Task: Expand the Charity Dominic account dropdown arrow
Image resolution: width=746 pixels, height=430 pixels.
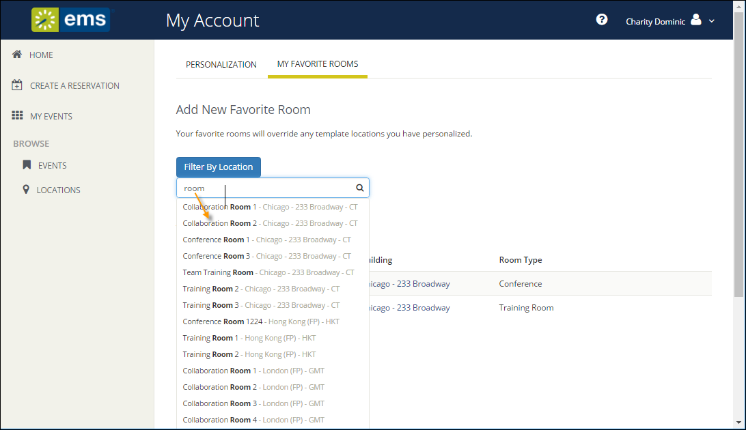Action: (x=712, y=21)
